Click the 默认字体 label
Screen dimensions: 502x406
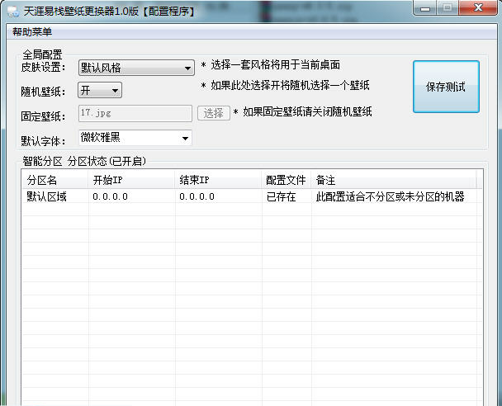(x=43, y=141)
